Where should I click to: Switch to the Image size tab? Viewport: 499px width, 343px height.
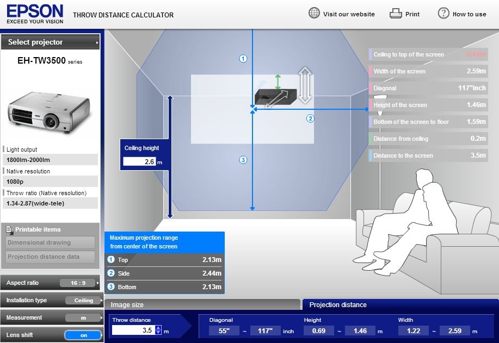click(202, 304)
